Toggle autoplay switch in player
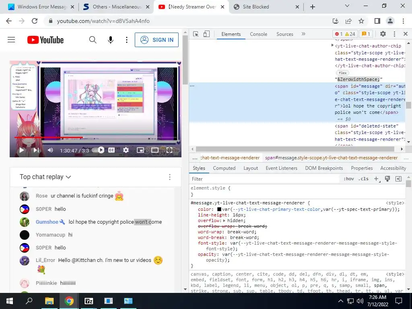Screen dimensions: 412x309 [x=98, y=150]
